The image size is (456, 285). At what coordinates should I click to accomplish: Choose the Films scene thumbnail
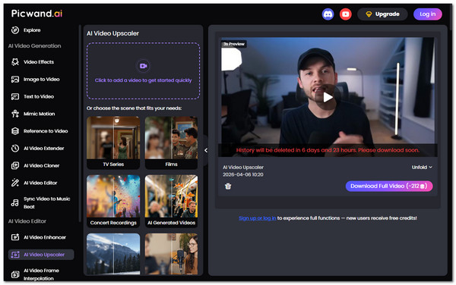[171, 142]
